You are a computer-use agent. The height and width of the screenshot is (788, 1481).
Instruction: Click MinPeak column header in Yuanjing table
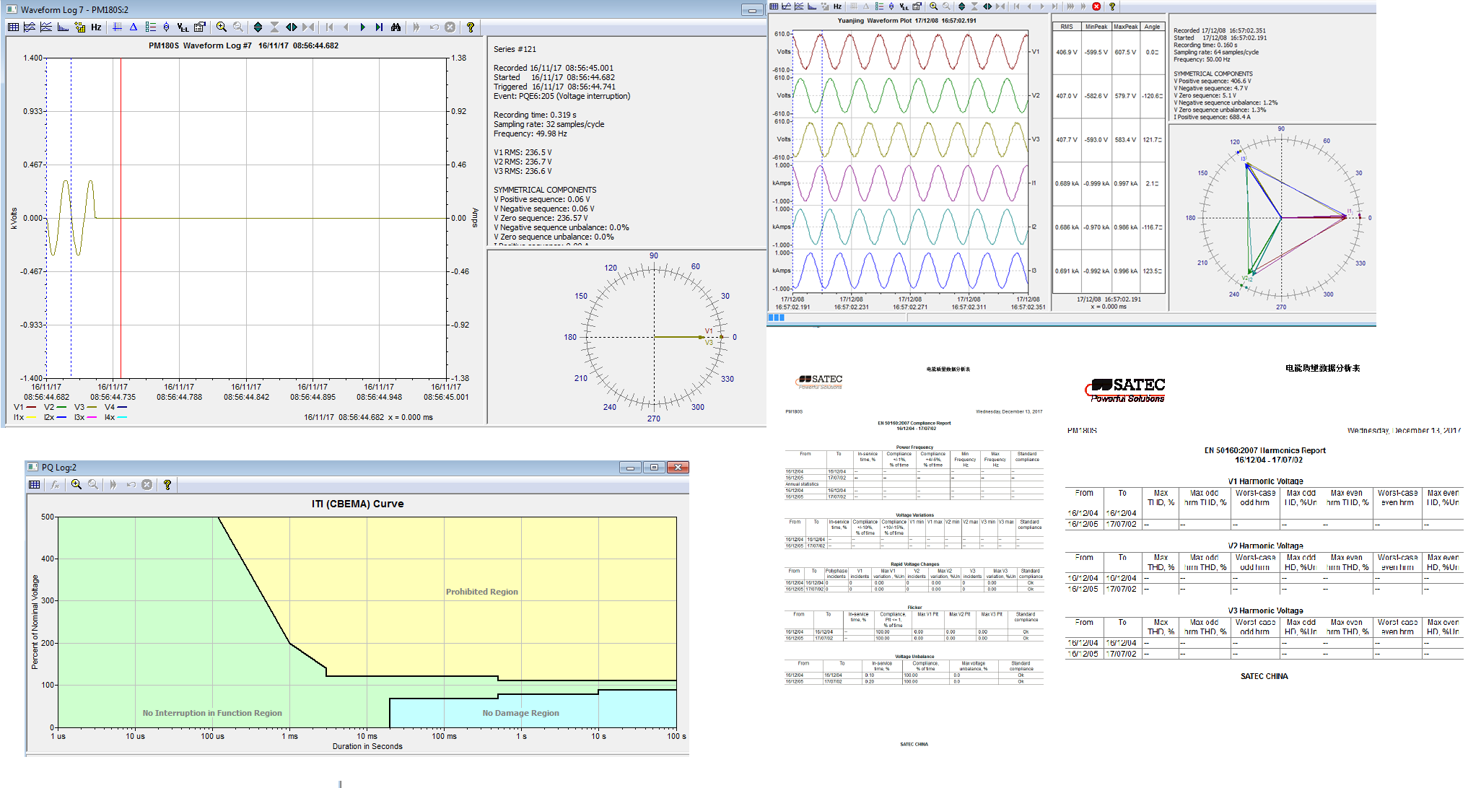[x=1096, y=27]
